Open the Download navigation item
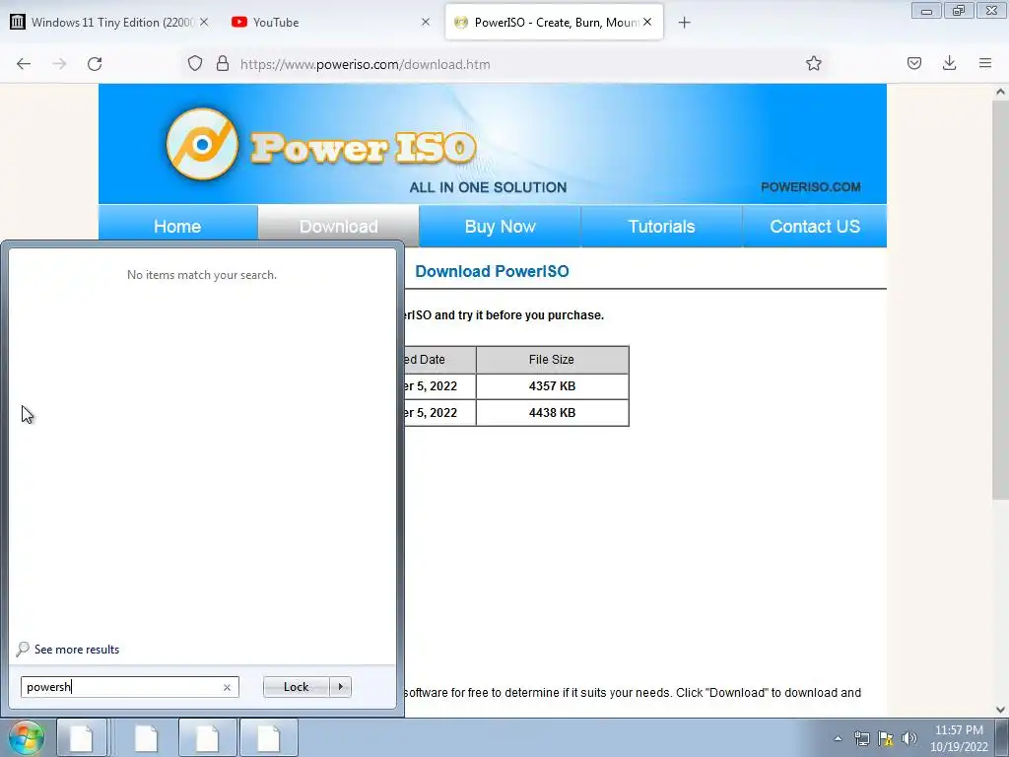 [x=339, y=227]
